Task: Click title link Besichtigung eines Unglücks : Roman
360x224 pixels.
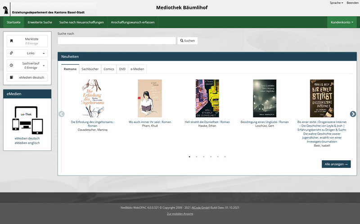Action: pyautogui.click(x=265, y=122)
